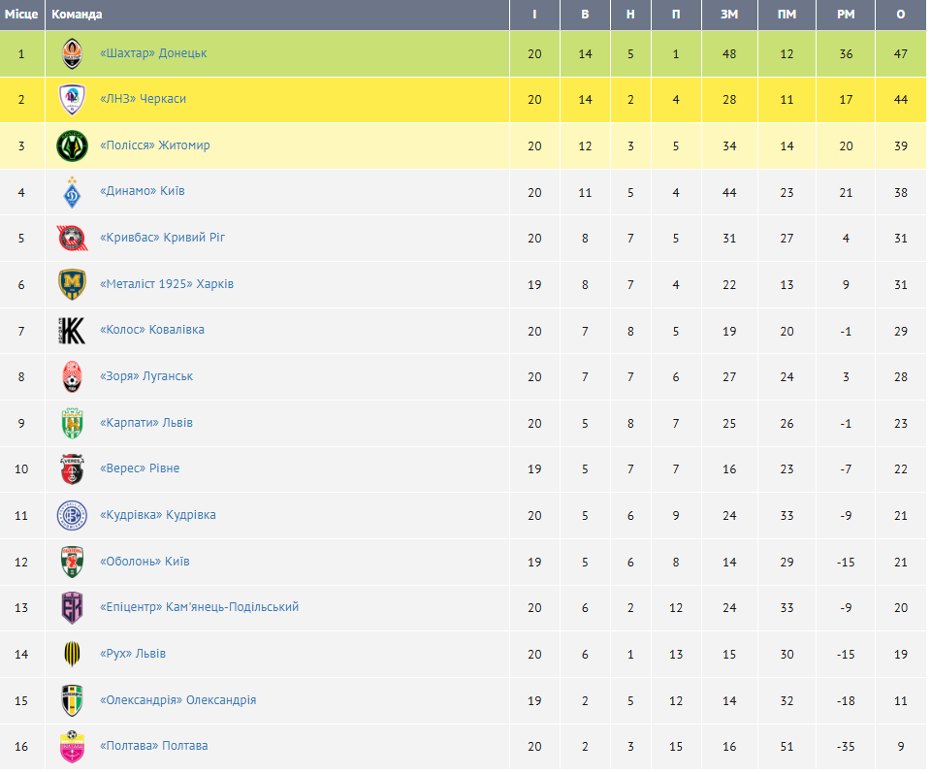This screenshot has height=774, width=931.
Task: Click the Metalist 1925 Kharkiv crest
Action: coord(72,284)
